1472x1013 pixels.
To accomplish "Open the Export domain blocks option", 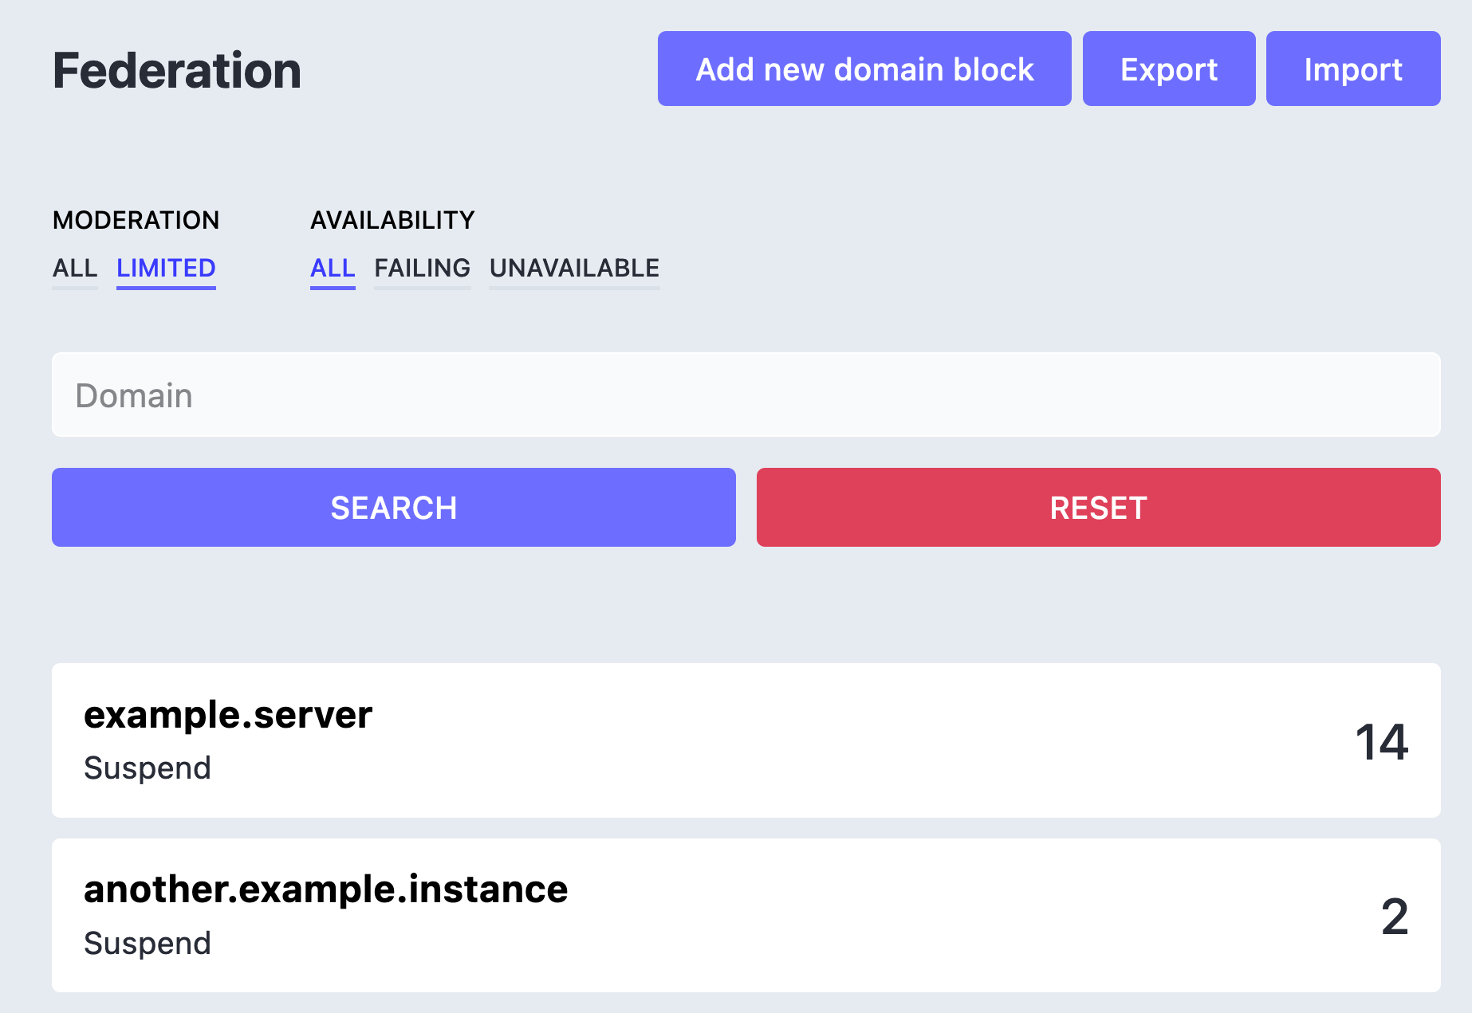I will coord(1169,69).
